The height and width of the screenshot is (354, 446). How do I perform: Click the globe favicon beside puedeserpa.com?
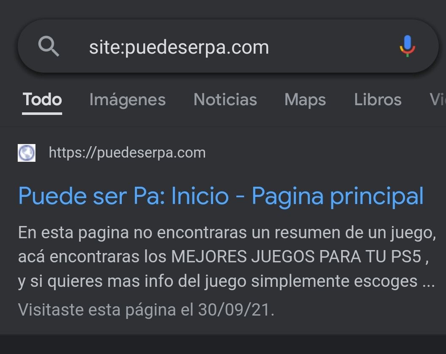[x=27, y=152]
